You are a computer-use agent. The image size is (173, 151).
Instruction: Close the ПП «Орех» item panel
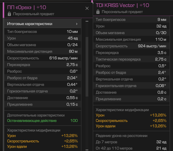(87, 8)
